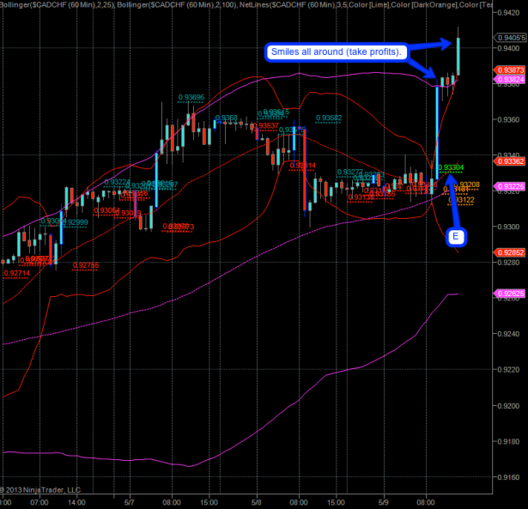This screenshot has width=528, height=509.
Task: Click the gray 0.94055 current price marker
Action: 507,38
